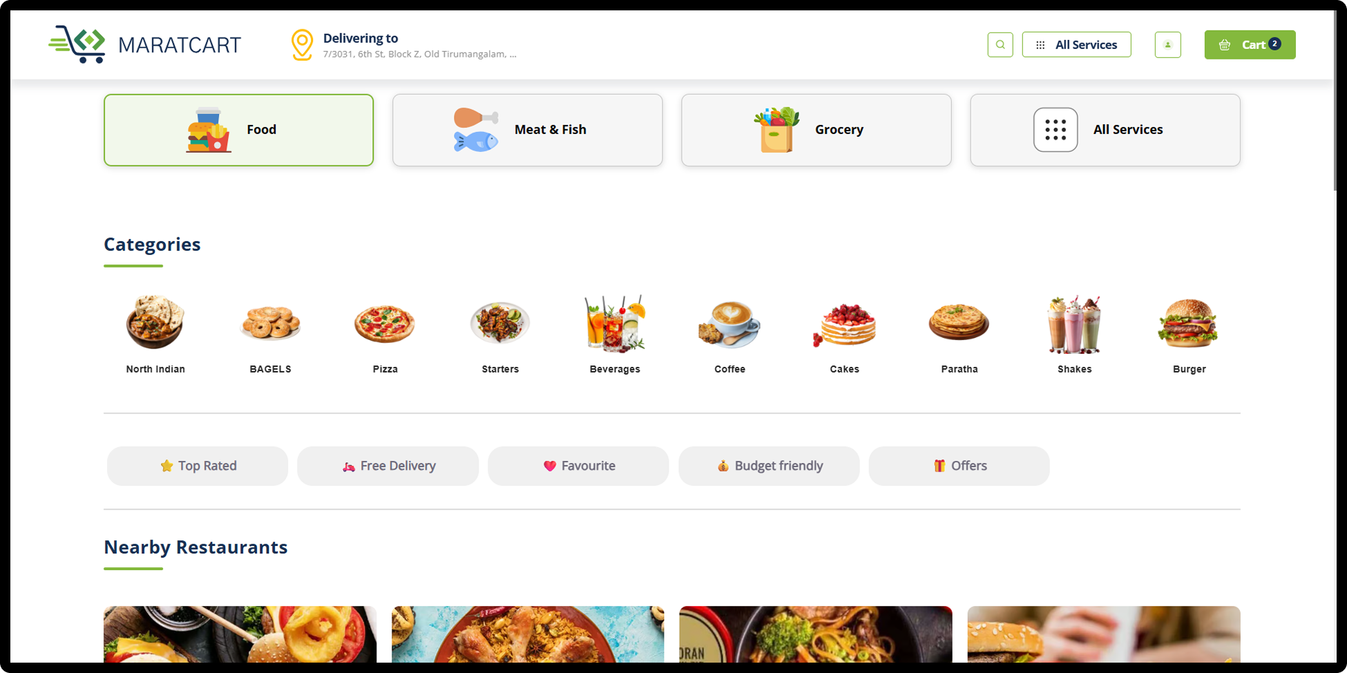Enable the Free Delivery filter
The image size is (1347, 673).
pyautogui.click(x=388, y=466)
